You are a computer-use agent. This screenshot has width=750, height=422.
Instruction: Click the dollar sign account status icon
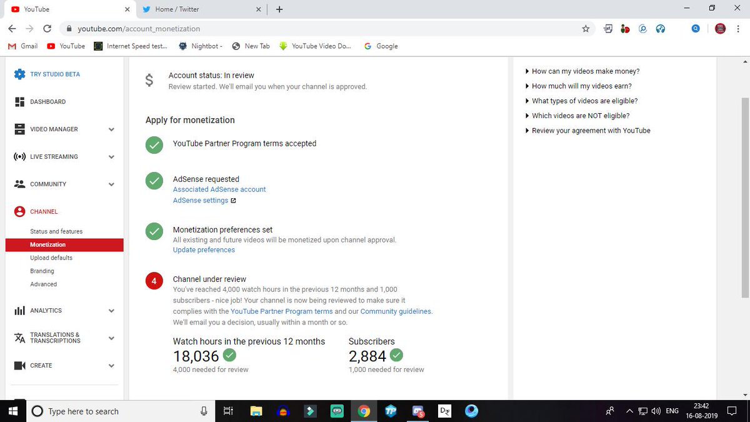click(149, 81)
